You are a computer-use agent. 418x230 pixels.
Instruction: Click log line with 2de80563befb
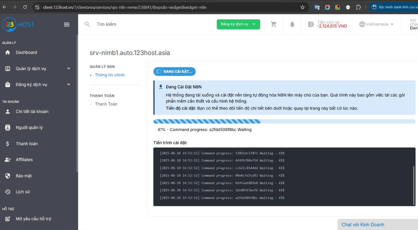222,190
